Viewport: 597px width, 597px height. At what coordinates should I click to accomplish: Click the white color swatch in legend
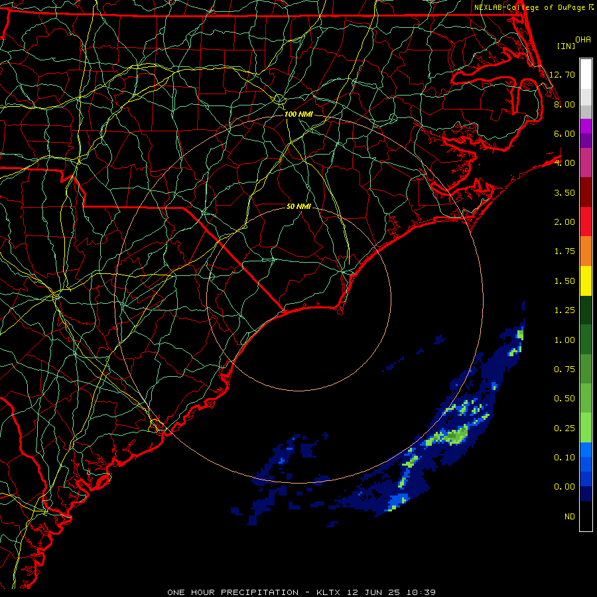coord(586,74)
